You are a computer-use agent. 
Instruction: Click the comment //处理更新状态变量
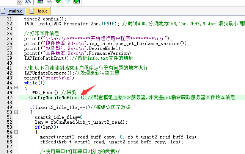click(x=97, y=73)
